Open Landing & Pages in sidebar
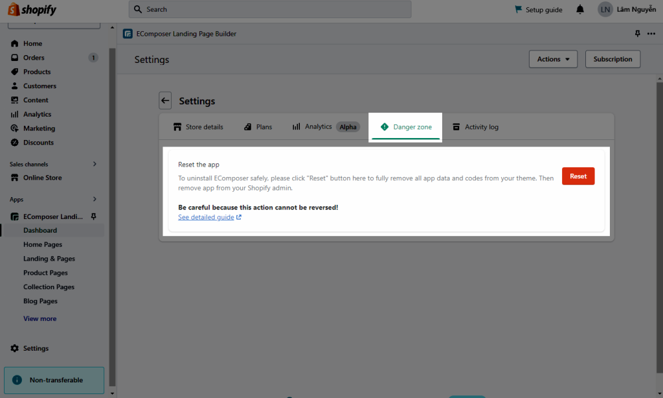 pos(49,259)
